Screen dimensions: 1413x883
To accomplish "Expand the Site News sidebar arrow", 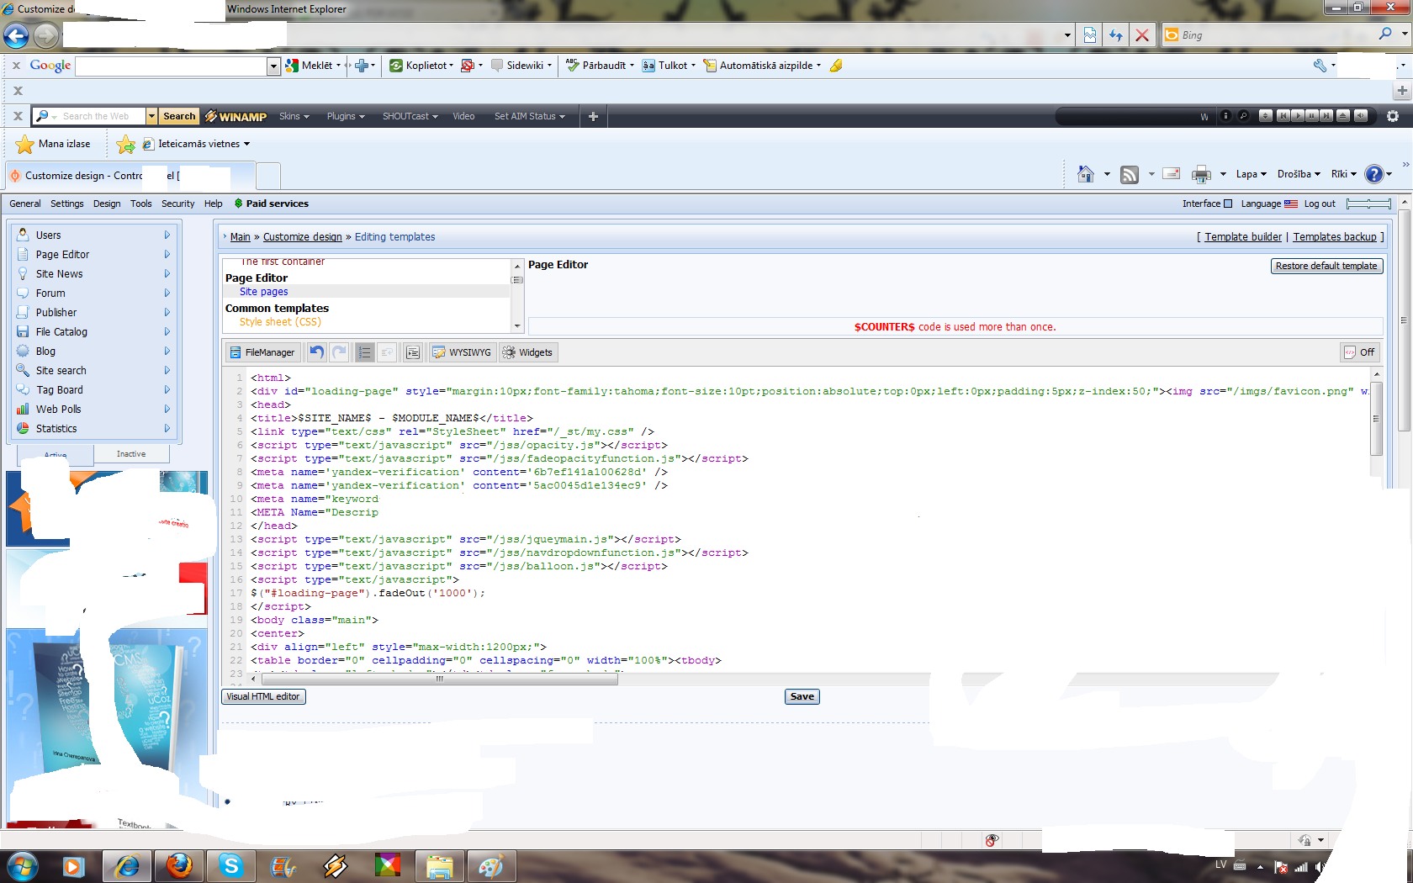I will pos(167,274).
